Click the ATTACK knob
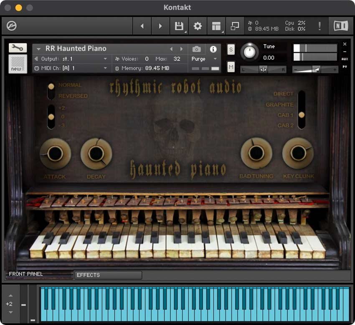The image size is (355, 325). click(x=55, y=154)
